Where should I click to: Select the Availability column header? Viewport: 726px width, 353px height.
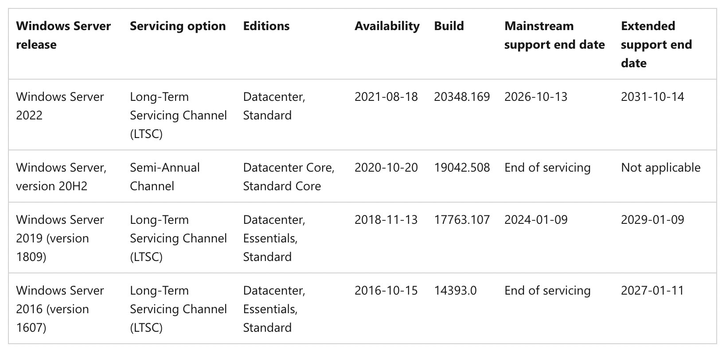387,26
